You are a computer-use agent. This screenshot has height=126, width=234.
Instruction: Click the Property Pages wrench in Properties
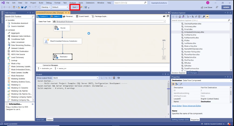point(181,84)
